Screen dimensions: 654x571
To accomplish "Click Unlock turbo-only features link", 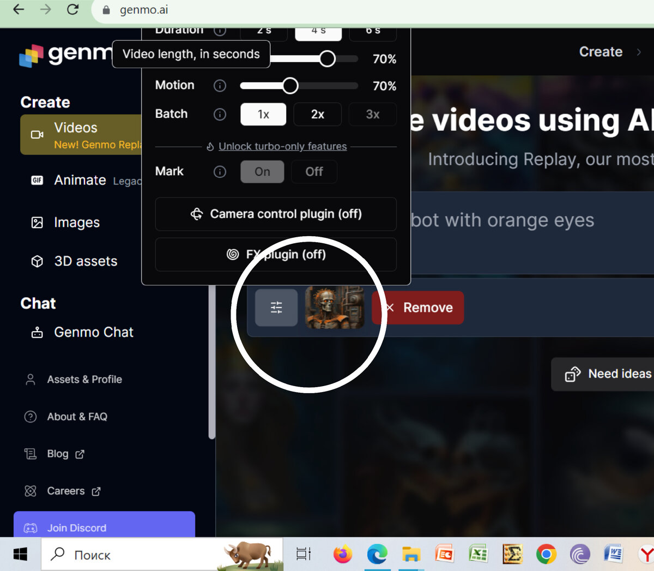I will (x=282, y=146).
